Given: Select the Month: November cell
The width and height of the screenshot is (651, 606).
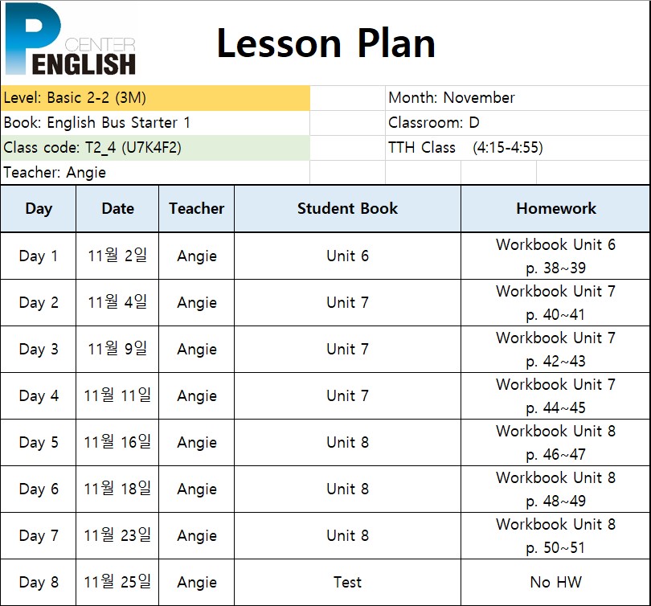Looking at the screenshot, I should tap(518, 98).
